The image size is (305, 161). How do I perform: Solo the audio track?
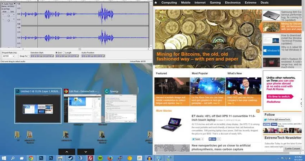tap(12, 12)
